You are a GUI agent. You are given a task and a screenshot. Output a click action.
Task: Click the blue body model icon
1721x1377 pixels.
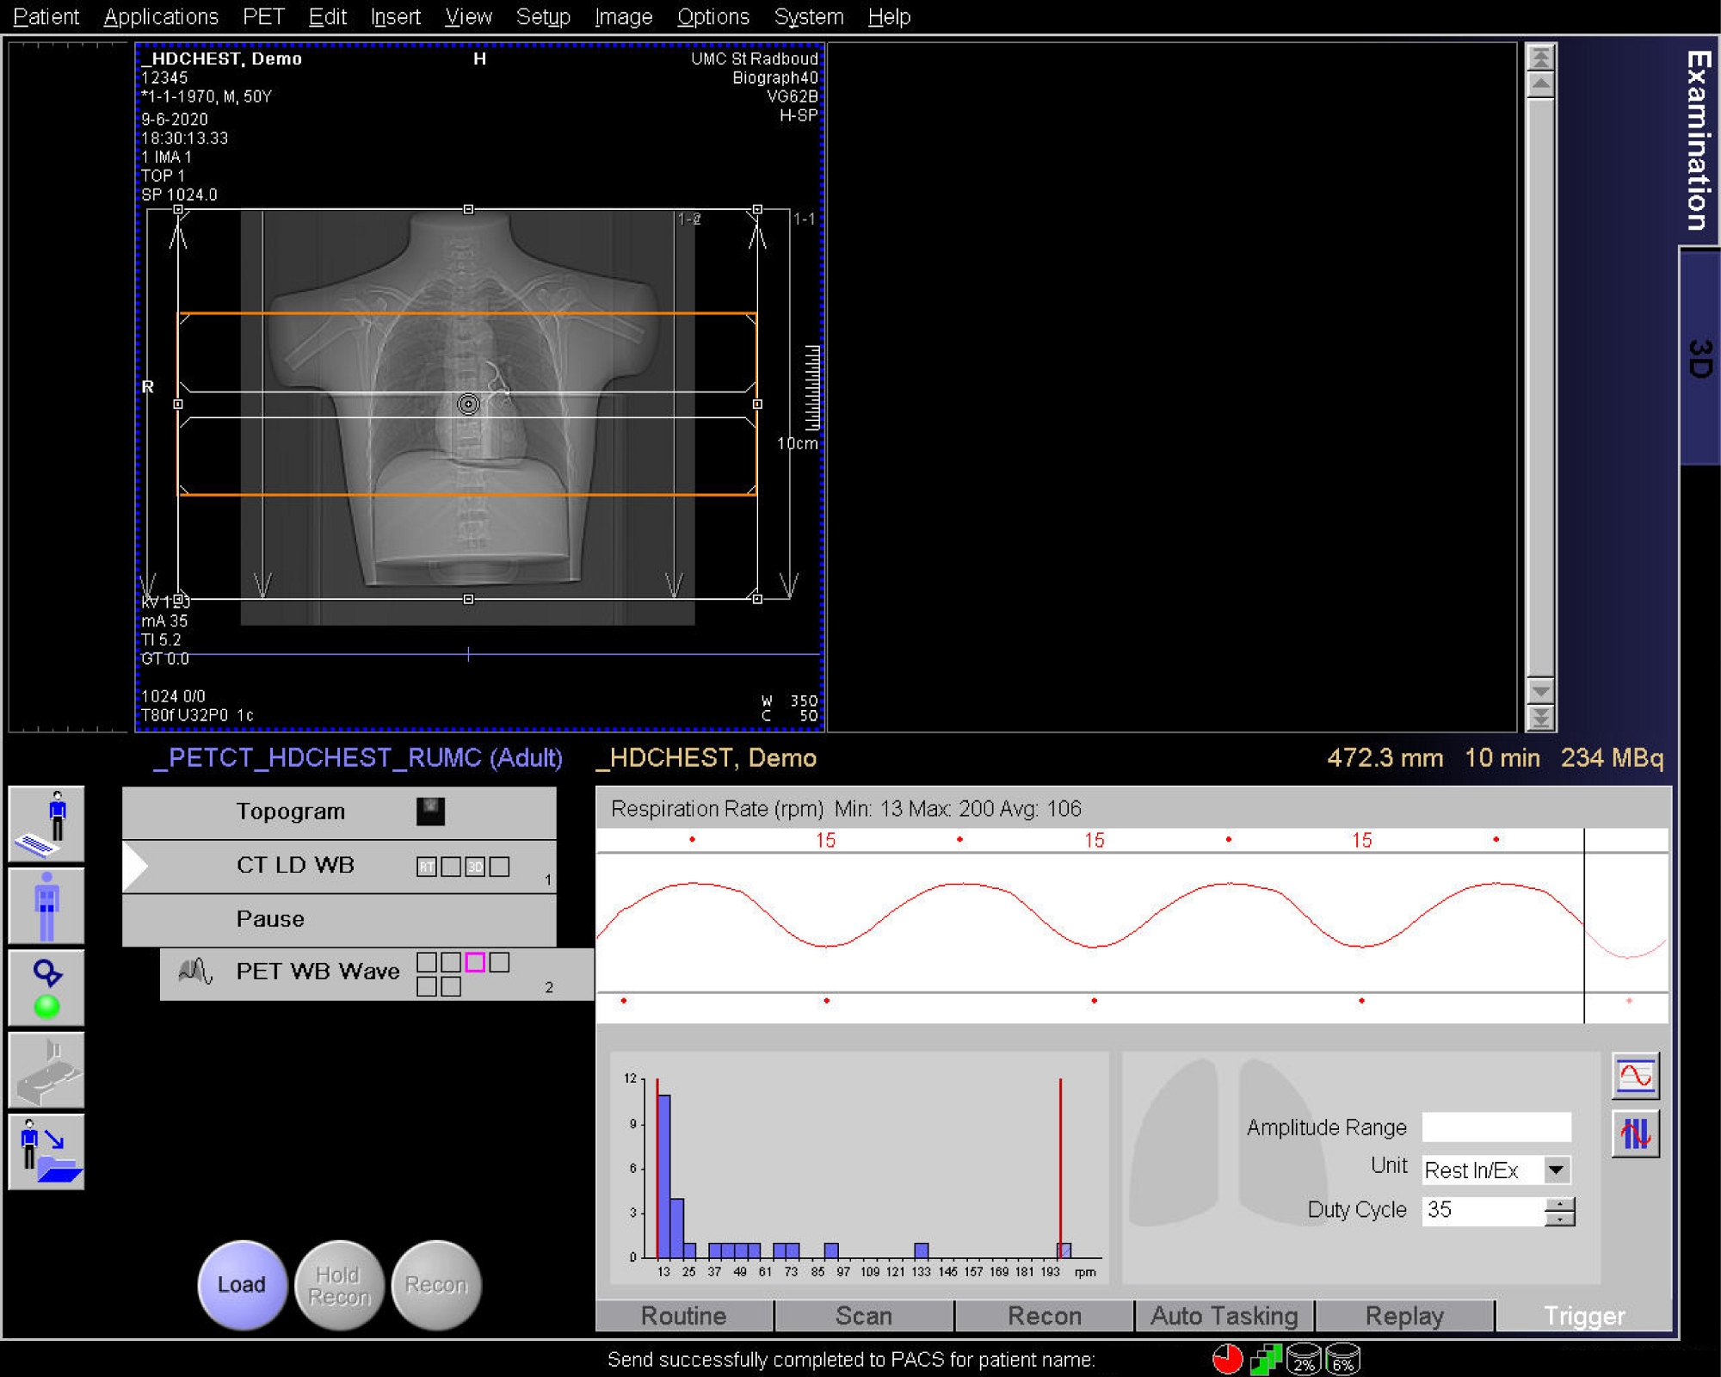click(x=46, y=905)
